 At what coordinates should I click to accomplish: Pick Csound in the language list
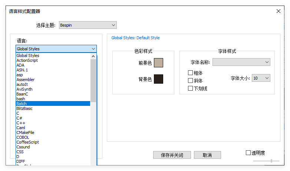pos(53,147)
